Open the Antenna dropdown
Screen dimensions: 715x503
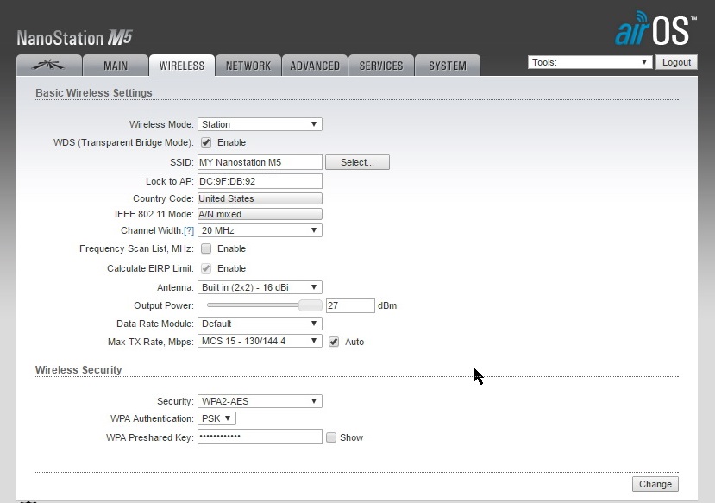[x=260, y=287]
